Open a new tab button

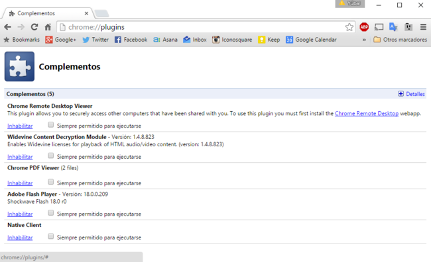101,13
